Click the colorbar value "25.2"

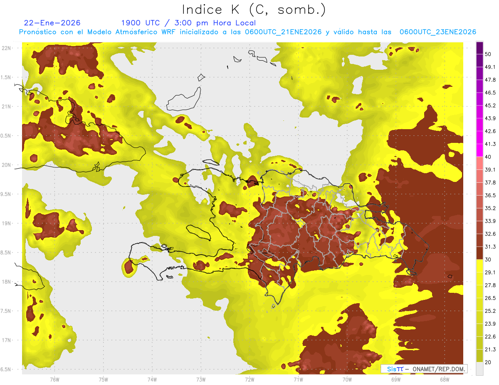490,311
